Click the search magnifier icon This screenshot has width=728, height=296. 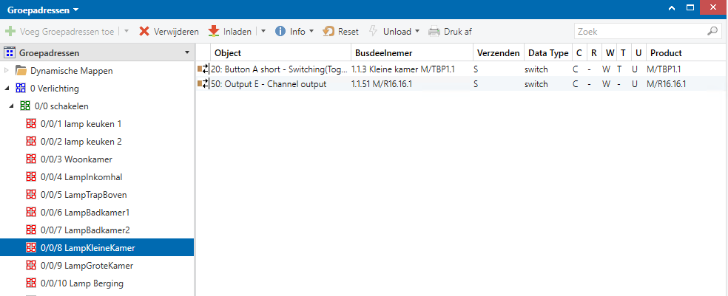point(712,32)
